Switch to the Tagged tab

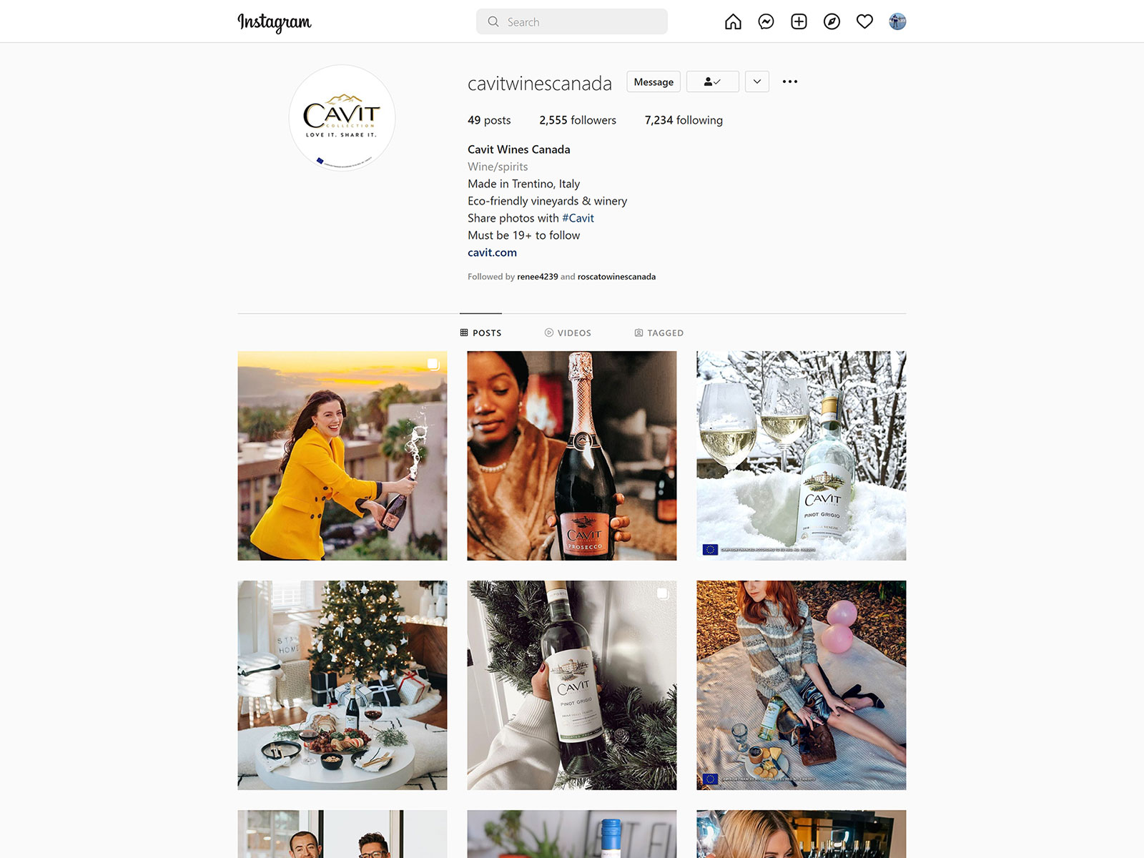659,332
